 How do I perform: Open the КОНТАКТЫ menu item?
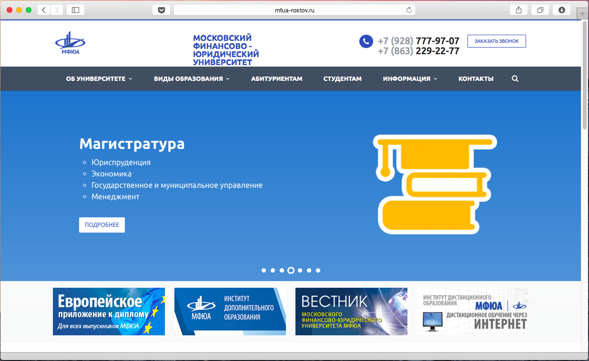click(x=476, y=79)
